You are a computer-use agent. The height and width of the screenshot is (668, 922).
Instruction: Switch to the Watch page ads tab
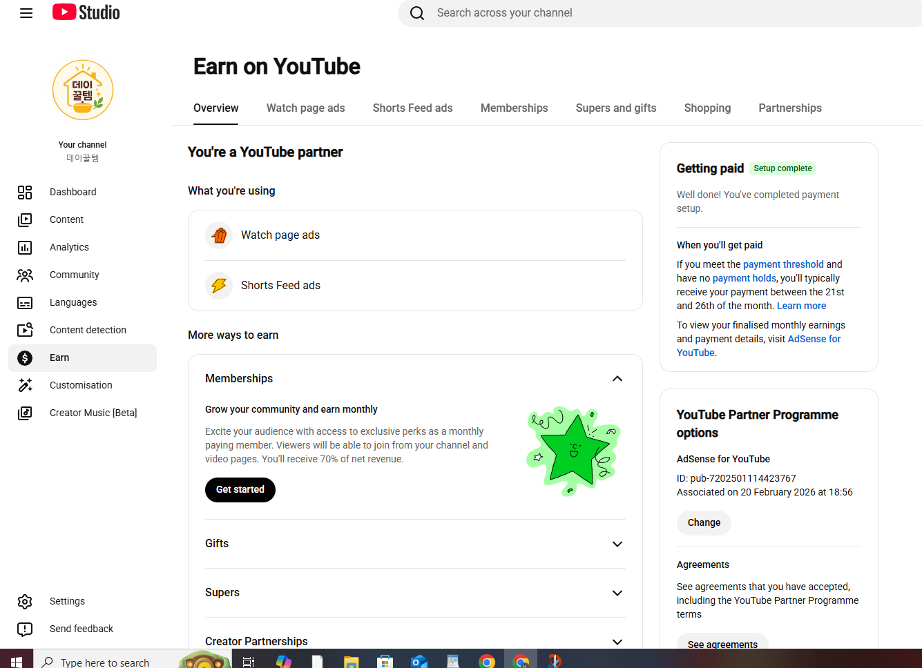click(306, 108)
